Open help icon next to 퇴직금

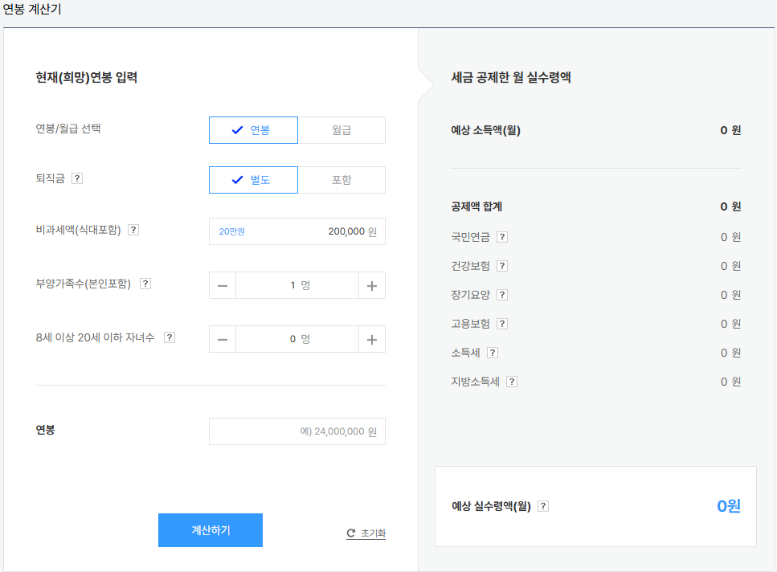[x=77, y=178]
